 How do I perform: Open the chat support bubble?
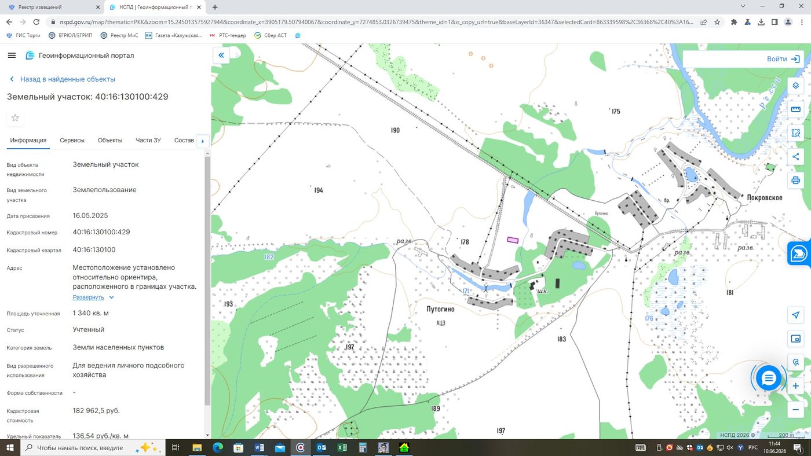[x=769, y=378]
